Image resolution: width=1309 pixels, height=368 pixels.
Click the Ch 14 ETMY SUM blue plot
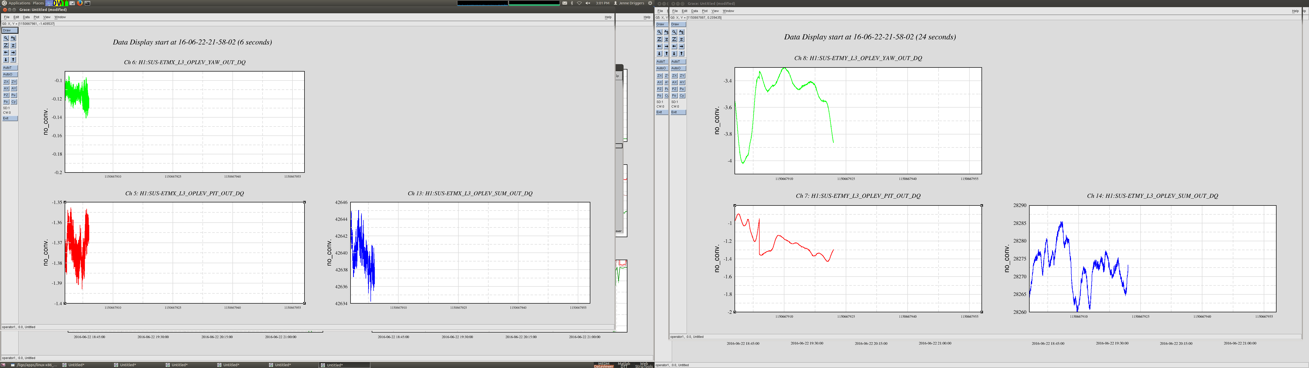coord(1153,259)
